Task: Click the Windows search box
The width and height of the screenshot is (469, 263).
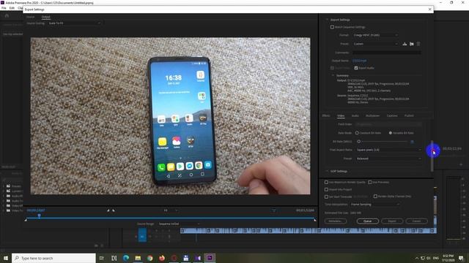Action: (53, 258)
